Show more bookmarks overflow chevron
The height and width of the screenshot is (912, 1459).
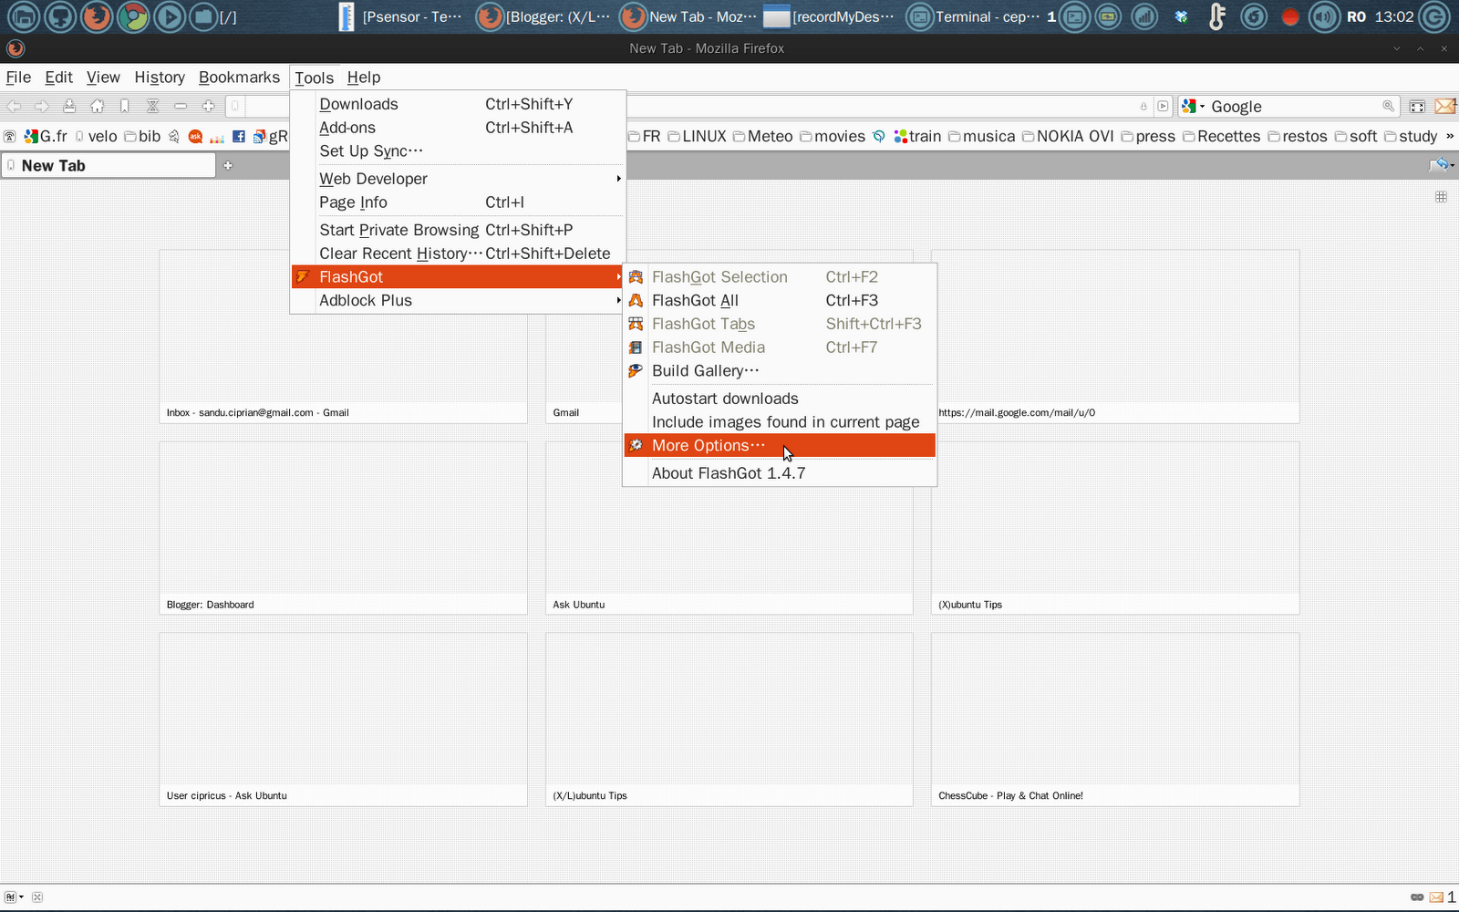1449,137
